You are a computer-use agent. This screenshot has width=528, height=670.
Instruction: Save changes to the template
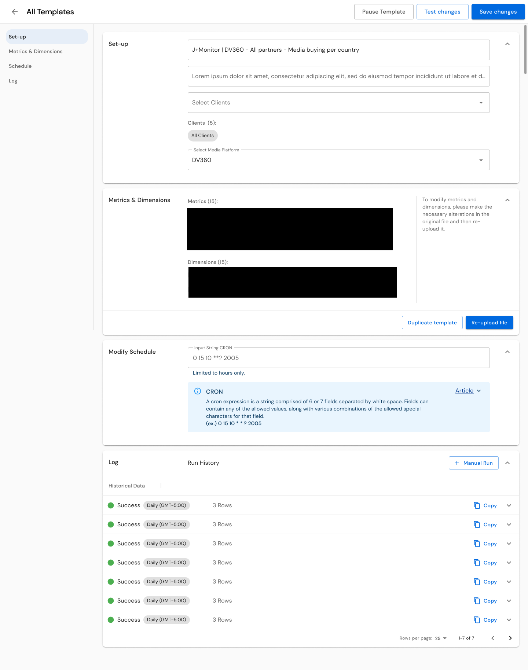coord(498,12)
